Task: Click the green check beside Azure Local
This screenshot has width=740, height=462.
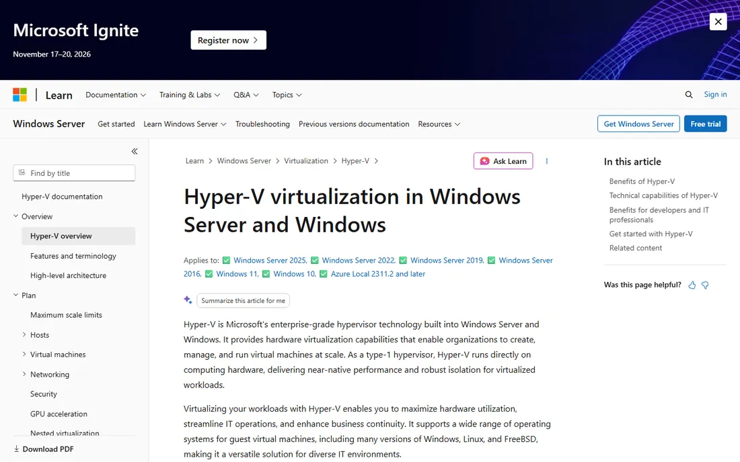Action: [324, 274]
